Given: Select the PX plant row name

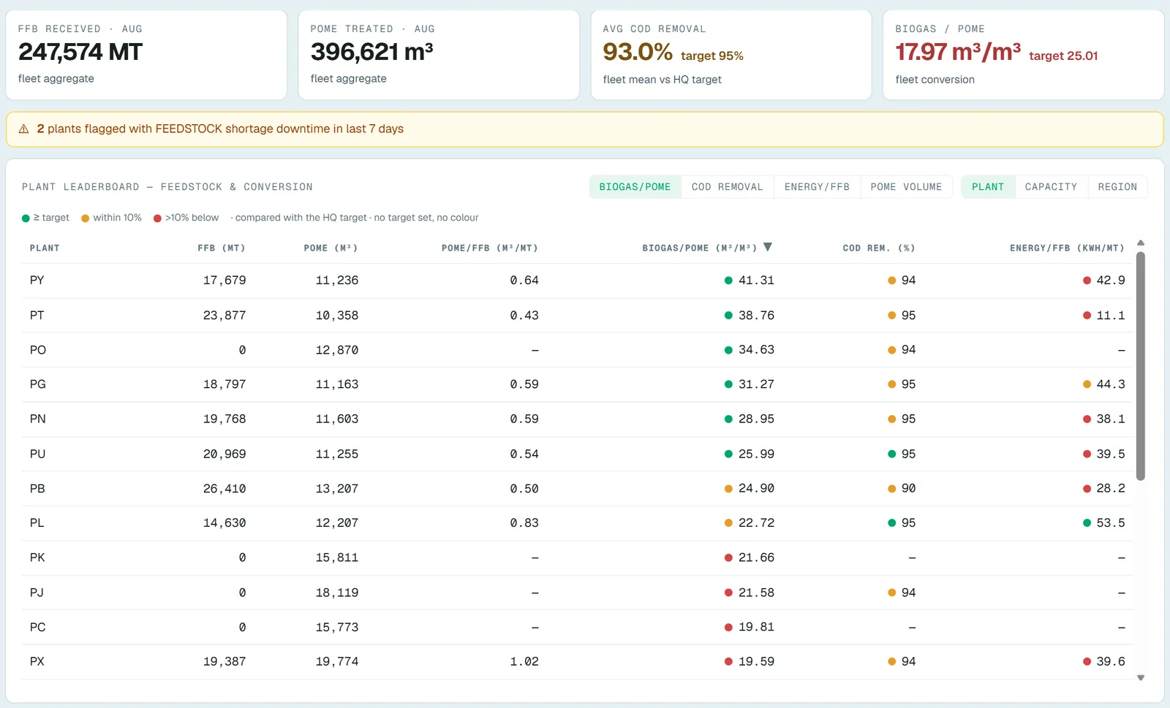Looking at the screenshot, I should (x=37, y=662).
